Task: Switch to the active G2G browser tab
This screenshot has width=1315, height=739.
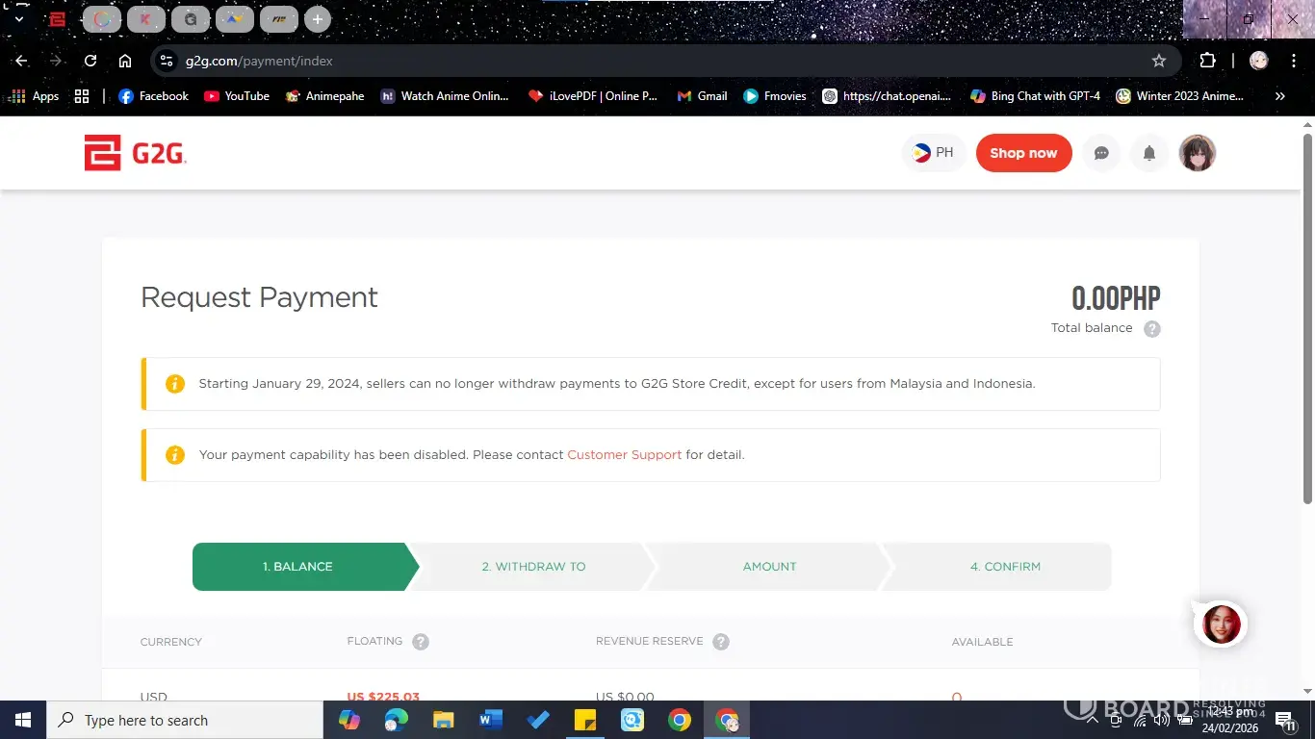Action: coord(58,19)
